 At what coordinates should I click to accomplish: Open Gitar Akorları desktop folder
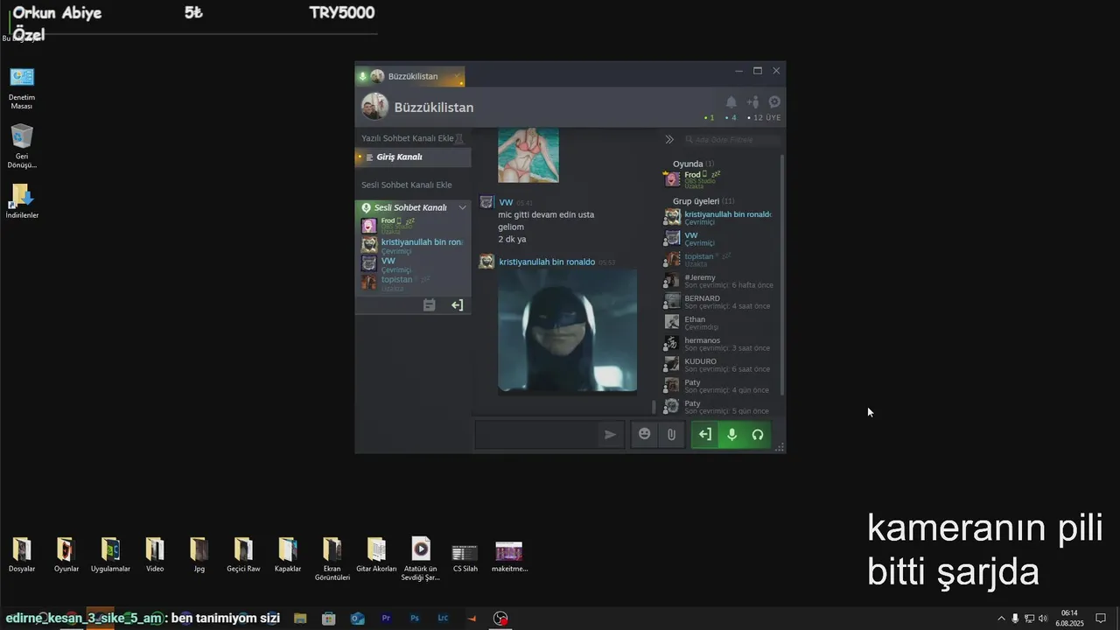376,555
